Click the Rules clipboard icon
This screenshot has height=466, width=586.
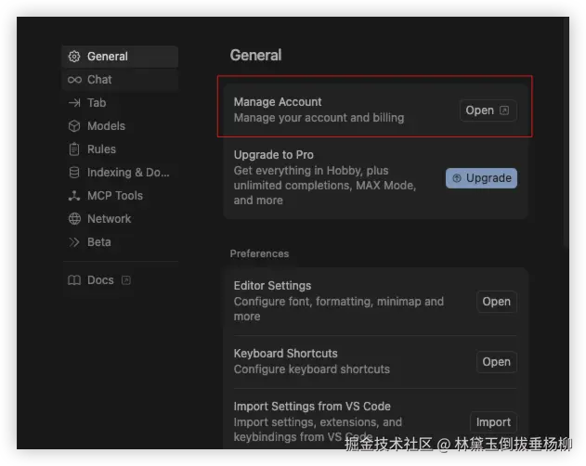pyautogui.click(x=74, y=149)
